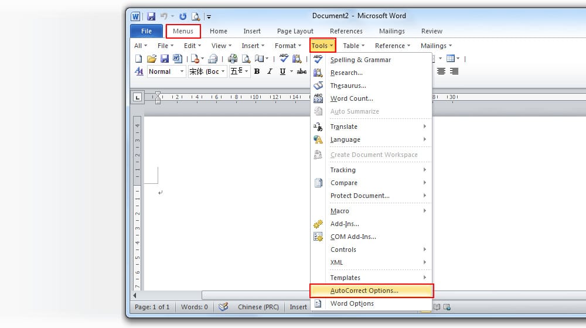
Task: Open the font name dropdown
Action: 223,71
